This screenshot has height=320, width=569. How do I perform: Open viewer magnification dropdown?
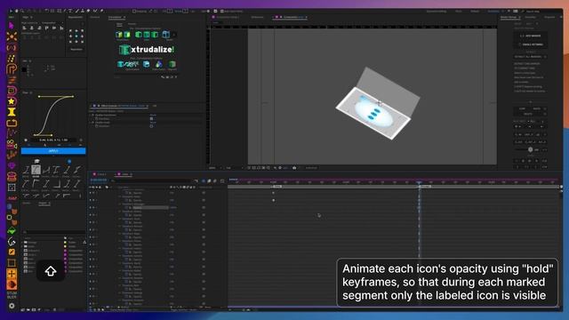(x=214, y=168)
